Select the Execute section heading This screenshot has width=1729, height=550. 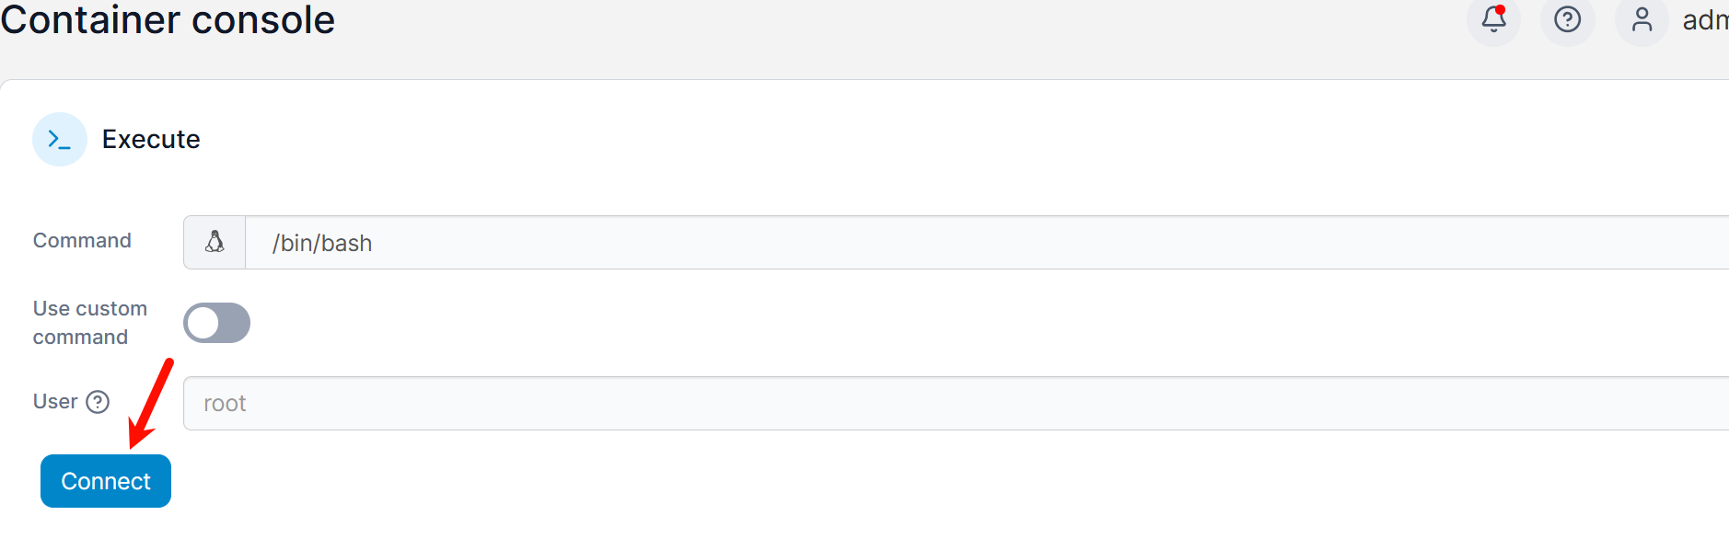(151, 140)
